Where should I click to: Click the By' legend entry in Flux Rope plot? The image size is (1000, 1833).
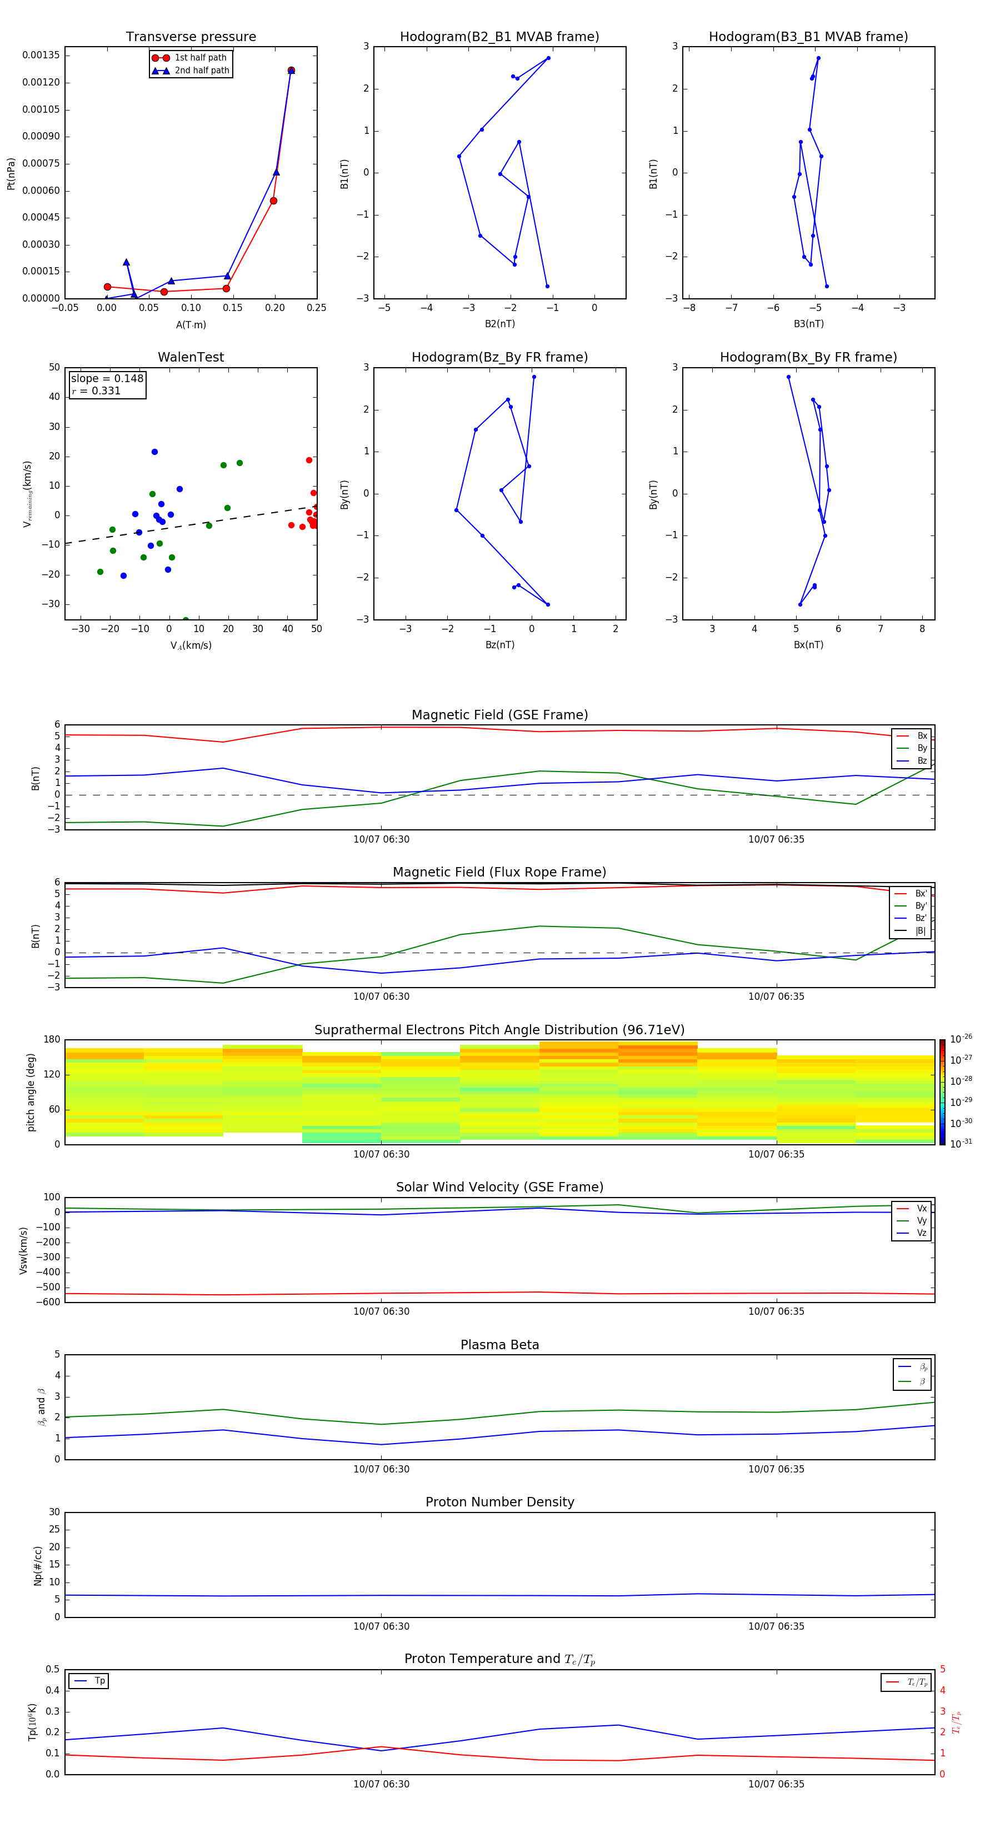[911, 906]
